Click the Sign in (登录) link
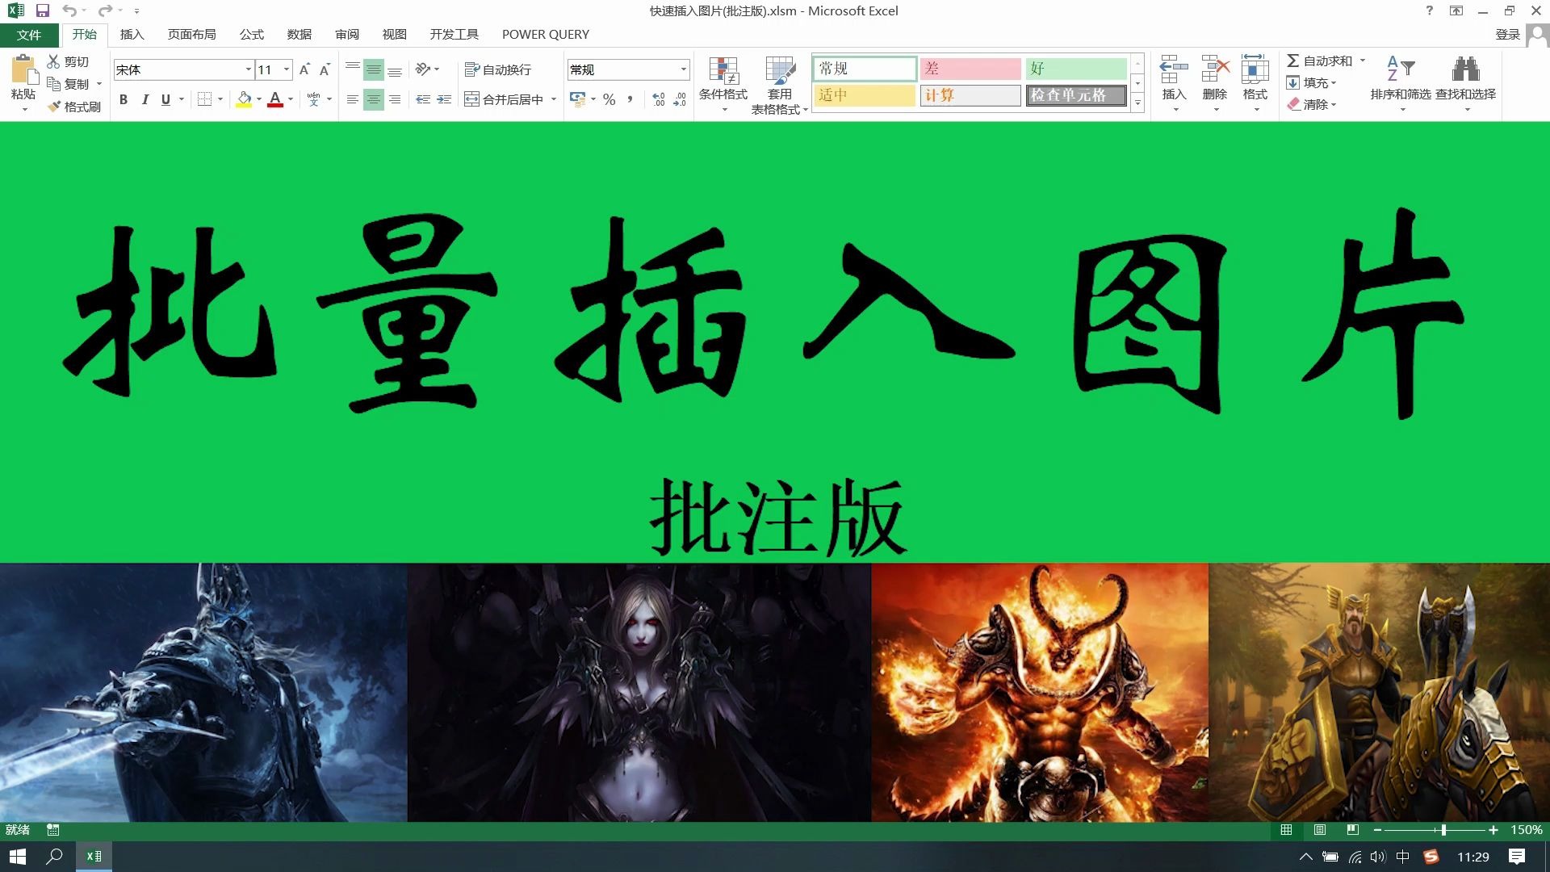The image size is (1550, 872). [1507, 35]
